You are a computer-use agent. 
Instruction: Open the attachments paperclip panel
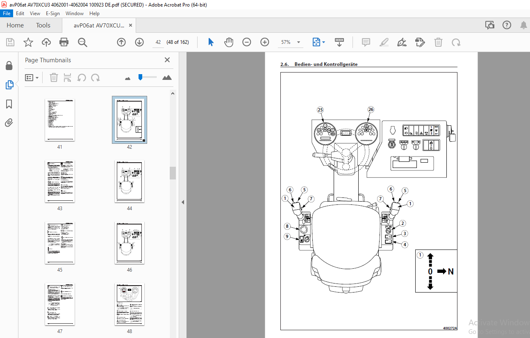coord(9,122)
